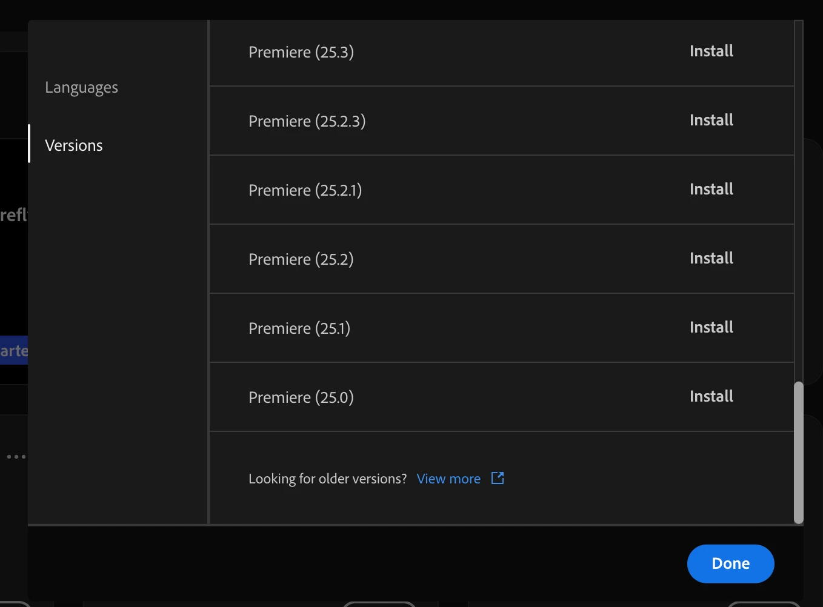Select the Premiere (25.1) row label
This screenshot has width=823, height=607.
coord(299,328)
